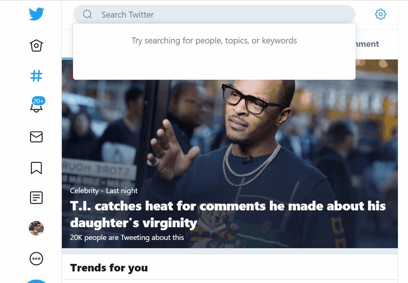
Task: Open Lists from the sidebar icon
Action: 36,198
